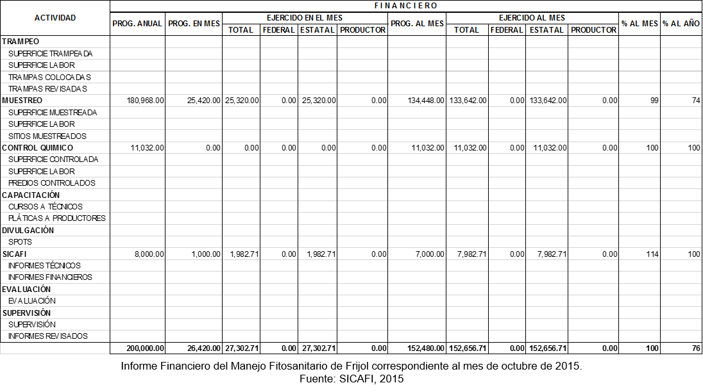Select the SPOTS row
The width and height of the screenshot is (703, 392).
tap(20, 243)
